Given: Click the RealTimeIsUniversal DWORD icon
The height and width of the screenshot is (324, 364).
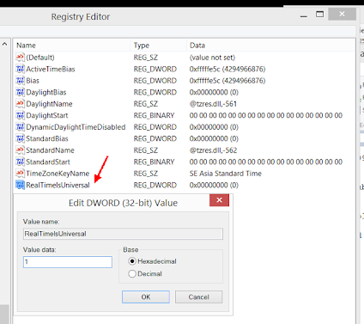Looking at the screenshot, I should [x=20, y=185].
